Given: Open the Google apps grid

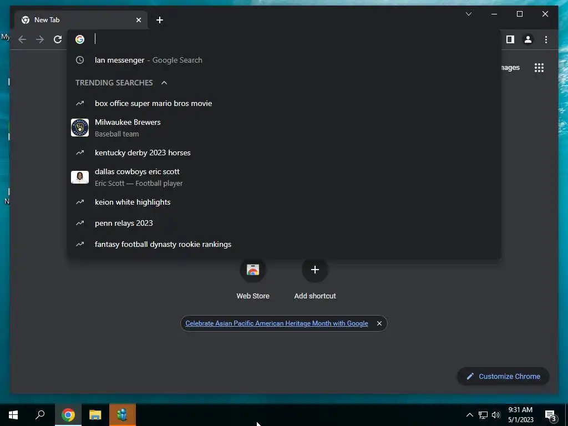Looking at the screenshot, I should tap(539, 68).
